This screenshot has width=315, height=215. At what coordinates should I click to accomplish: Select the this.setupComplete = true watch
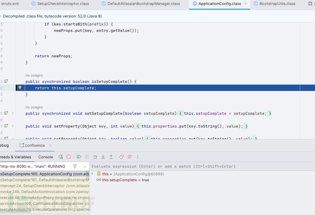click(126, 180)
